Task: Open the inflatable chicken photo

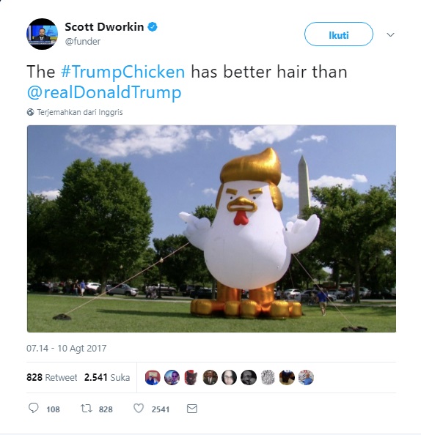Action: click(211, 228)
